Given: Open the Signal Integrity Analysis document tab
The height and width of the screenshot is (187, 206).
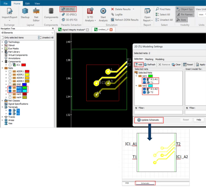Looking at the screenshot, I should click(x=74, y=30).
